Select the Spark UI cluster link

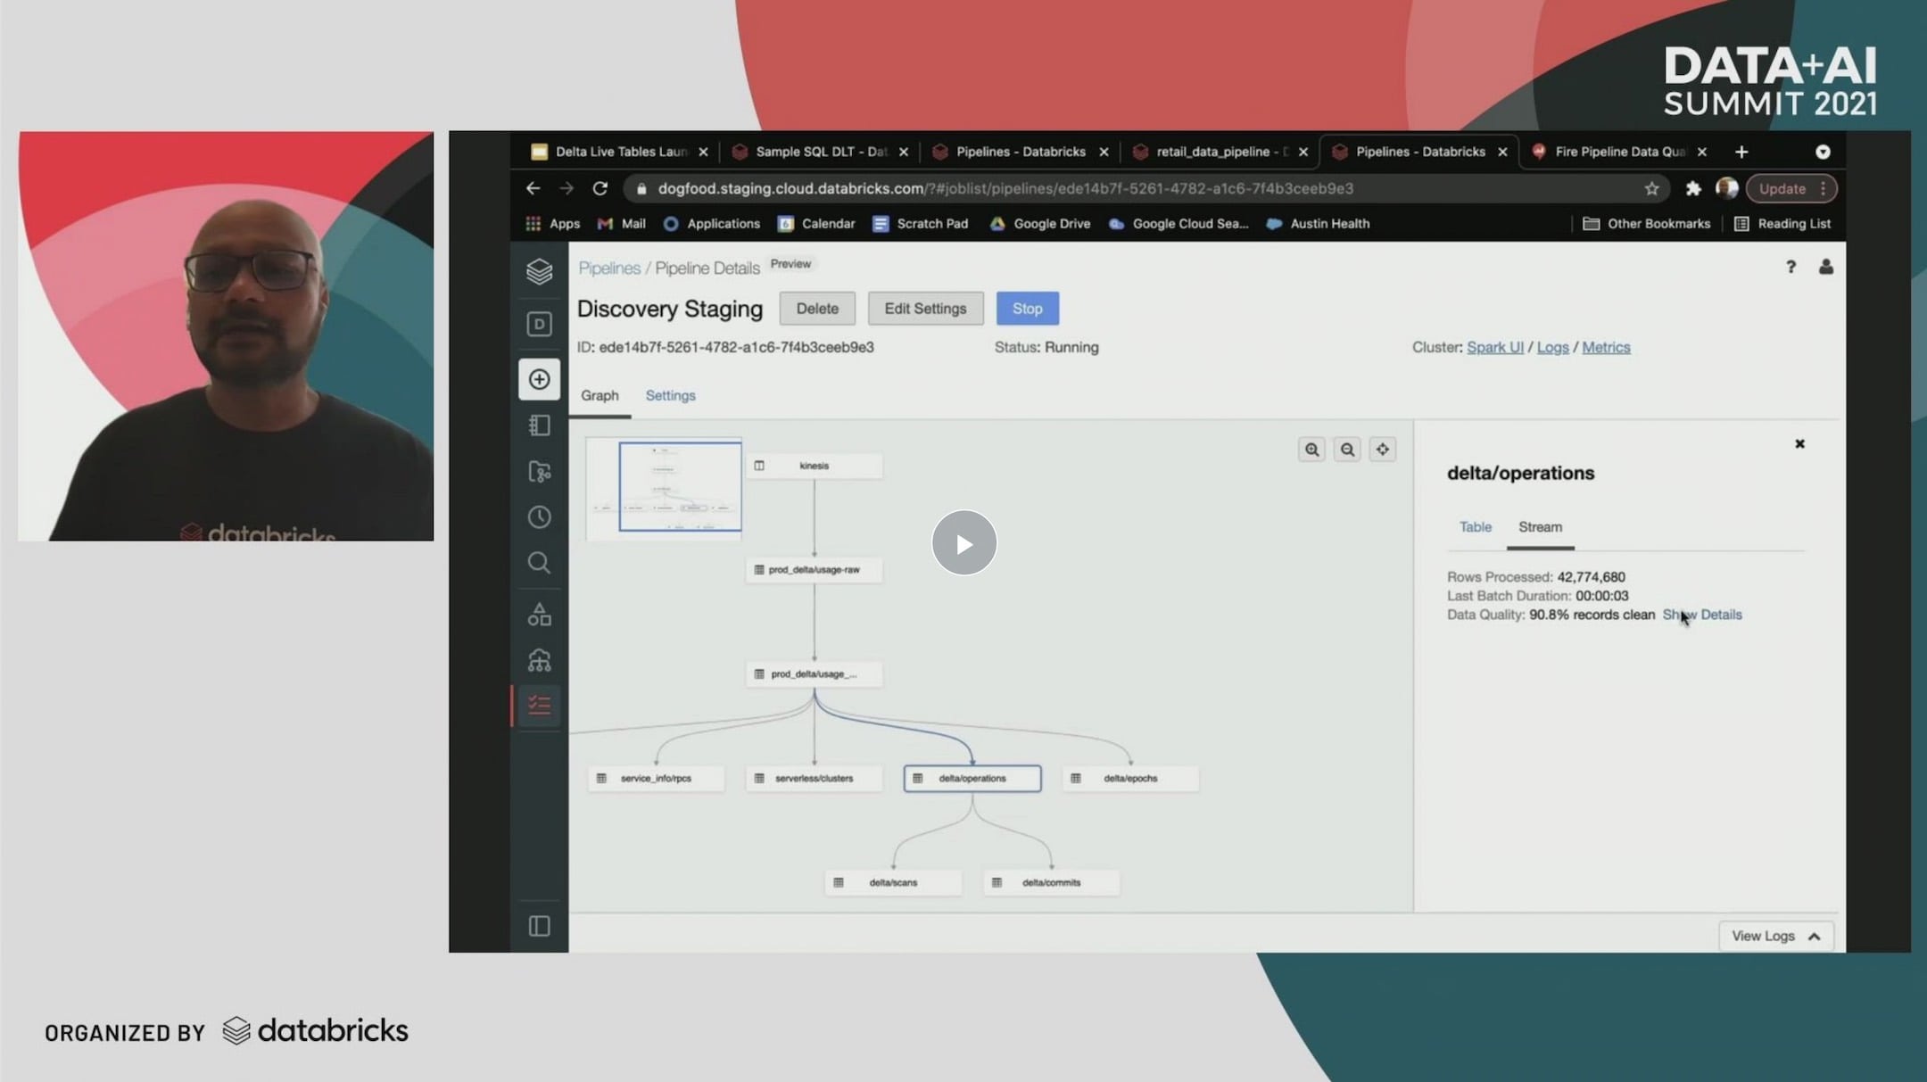coord(1494,345)
